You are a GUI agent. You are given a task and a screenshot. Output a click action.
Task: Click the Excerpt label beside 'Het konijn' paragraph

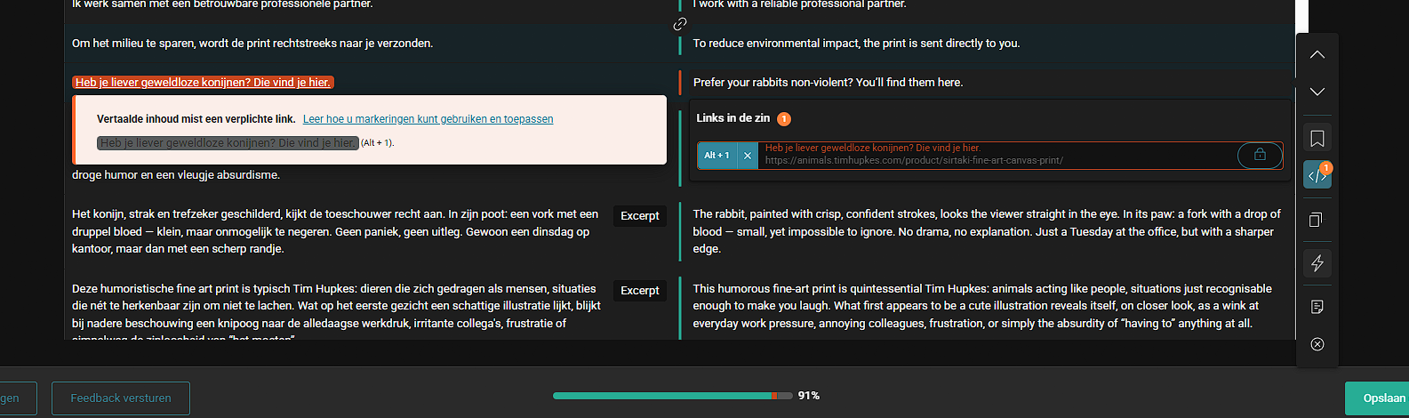click(x=640, y=216)
